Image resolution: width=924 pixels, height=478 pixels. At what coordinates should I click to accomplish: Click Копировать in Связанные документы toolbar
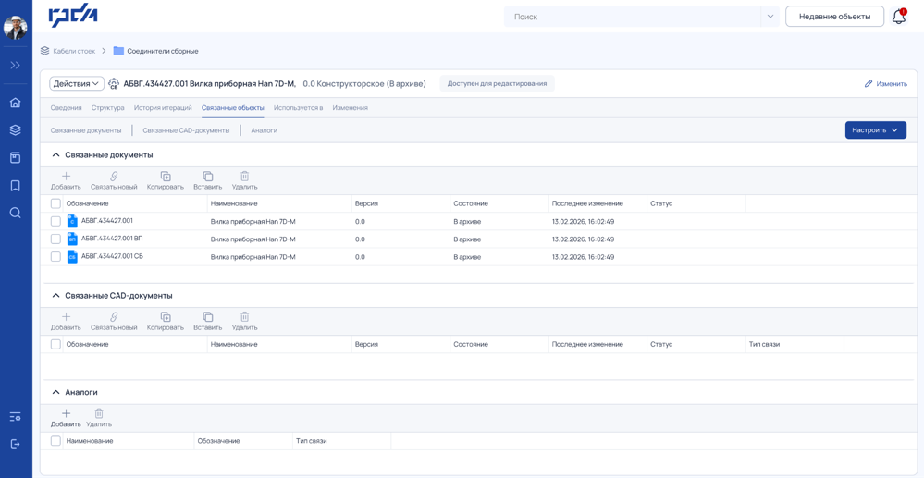tap(166, 180)
